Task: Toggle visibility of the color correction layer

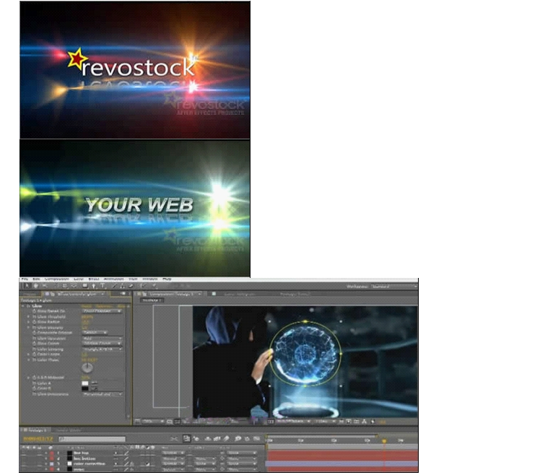Action: pos(24,464)
